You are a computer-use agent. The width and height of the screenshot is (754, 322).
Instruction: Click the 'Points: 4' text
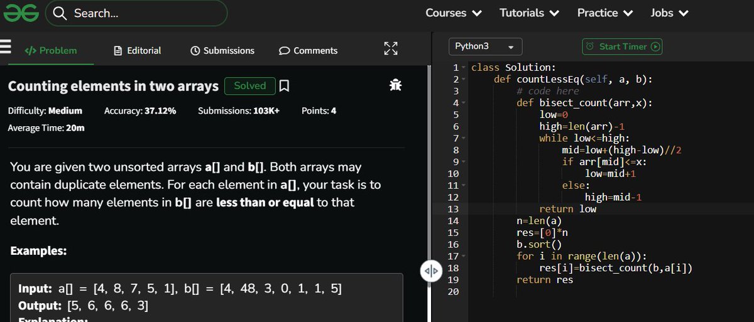319,110
